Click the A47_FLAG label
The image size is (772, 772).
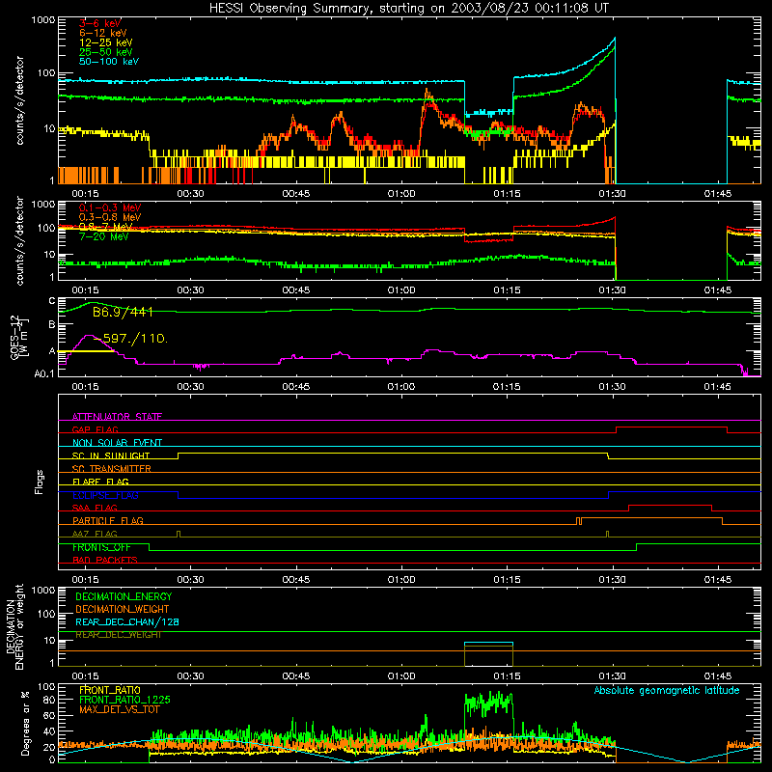point(95,534)
